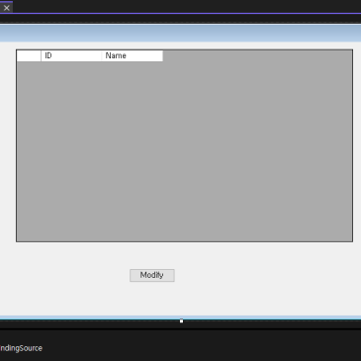Click the blank top-left grid header cell
The height and width of the screenshot is (361, 361).
coord(29,55)
